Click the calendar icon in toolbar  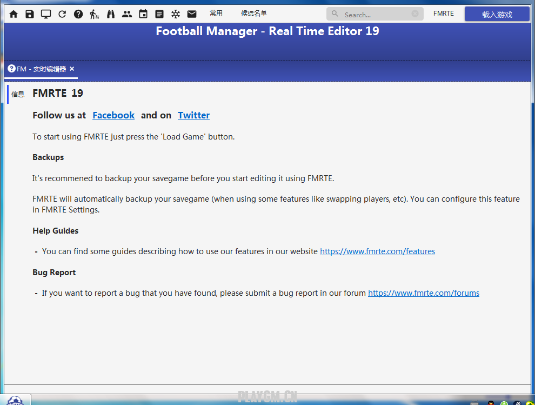click(143, 14)
